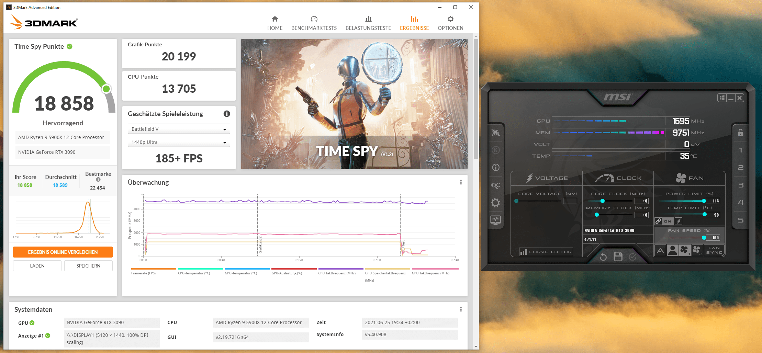This screenshot has width=762, height=353.
Task: Click the Fan Speed value field
Action: [714, 238]
